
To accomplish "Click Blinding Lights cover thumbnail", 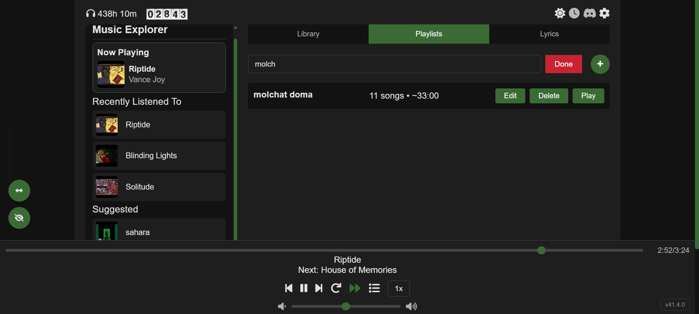I will click(x=107, y=156).
